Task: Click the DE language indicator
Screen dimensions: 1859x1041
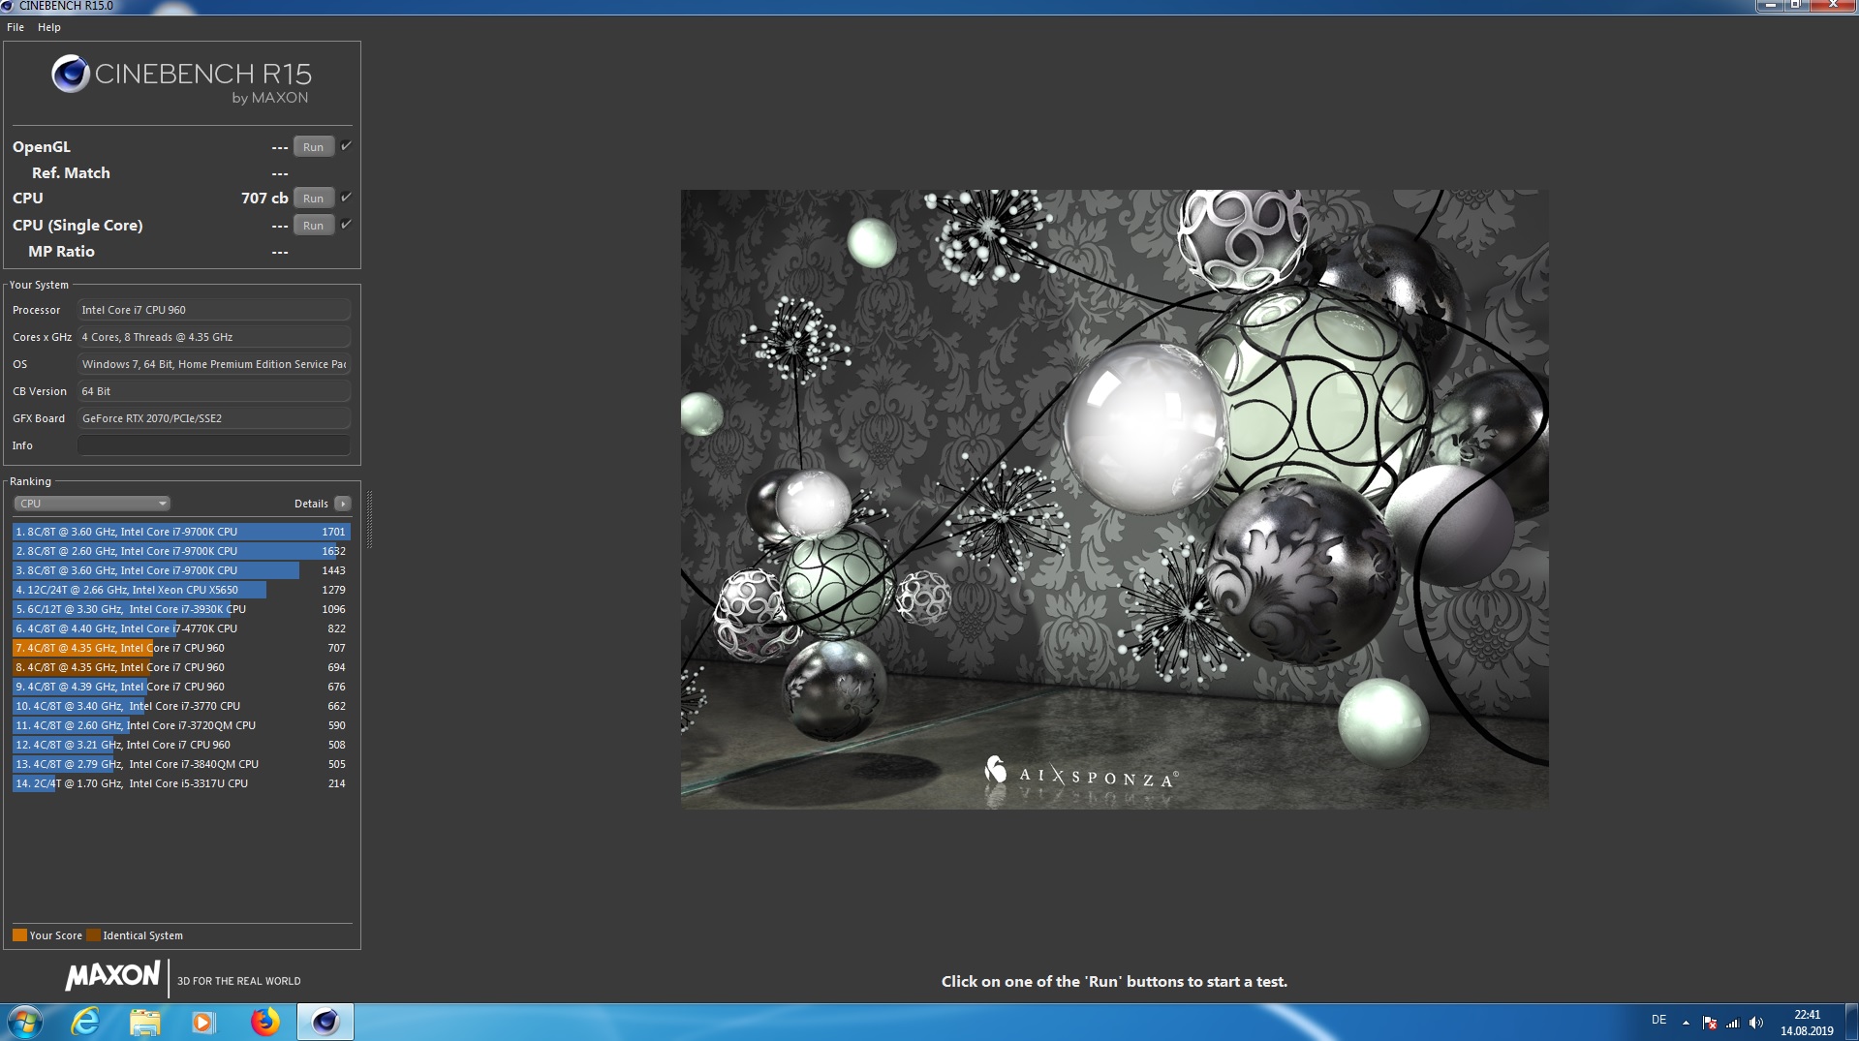Action: point(1658,1021)
